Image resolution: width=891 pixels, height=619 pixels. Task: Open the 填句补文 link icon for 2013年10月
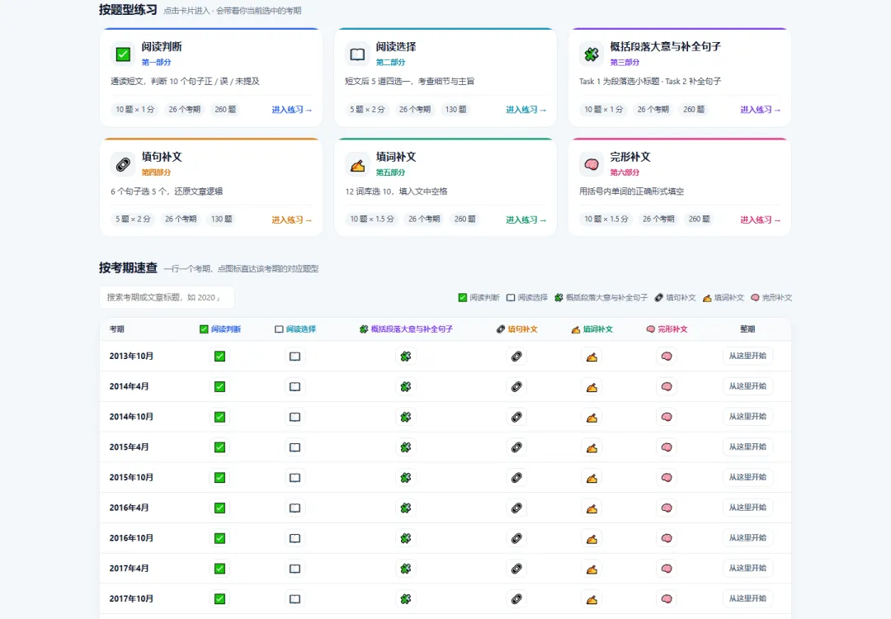pos(516,357)
